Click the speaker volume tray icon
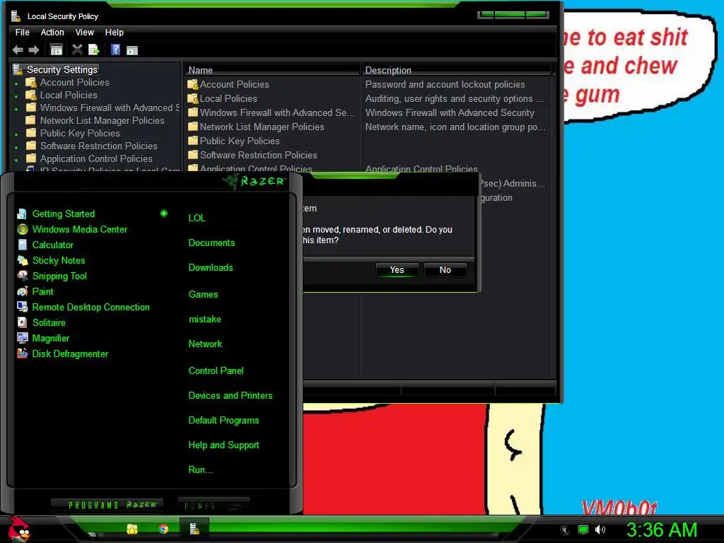 pos(600,530)
